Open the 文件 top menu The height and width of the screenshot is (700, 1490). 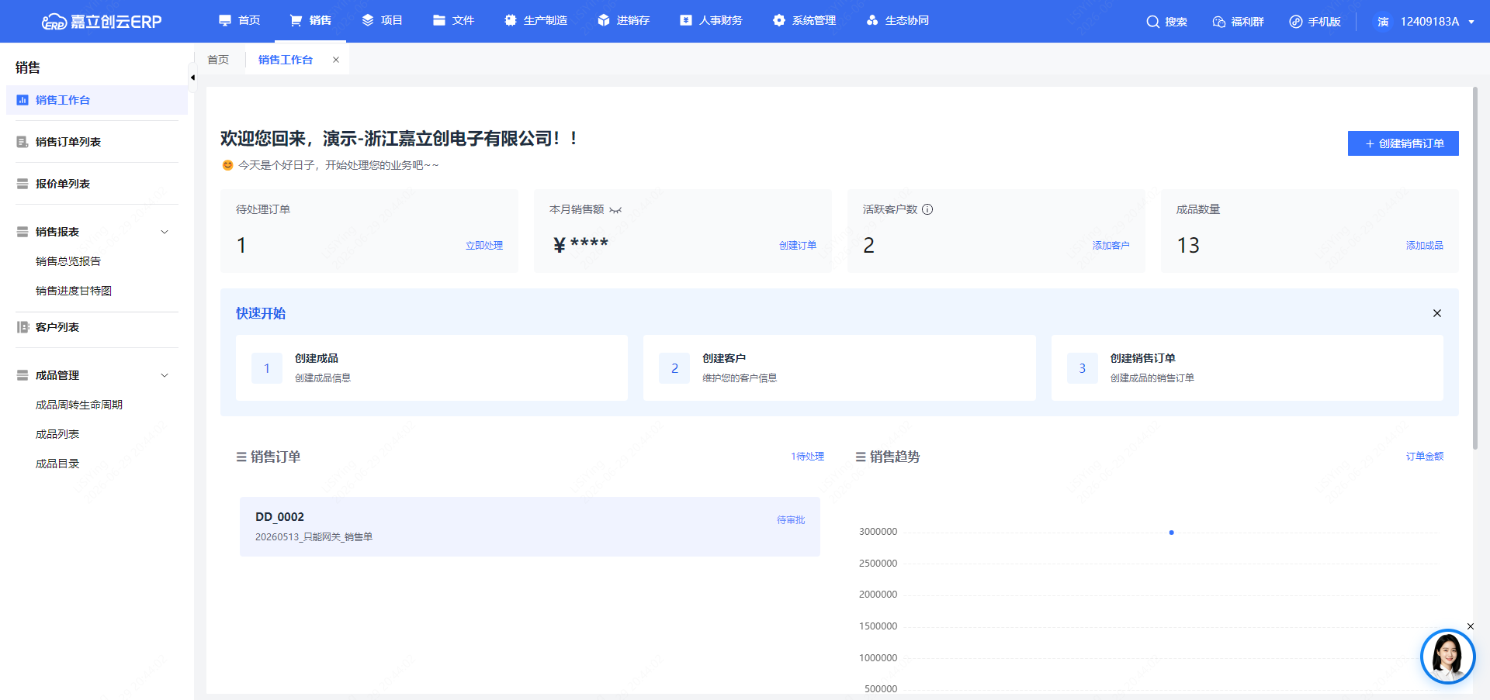[x=454, y=20]
